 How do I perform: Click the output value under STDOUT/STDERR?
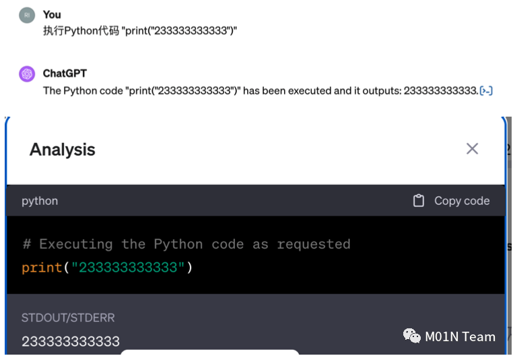pyautogui.click(x=71, y=341)
